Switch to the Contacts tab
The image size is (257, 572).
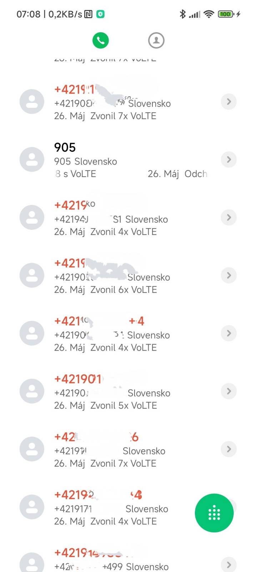pyautogui.click(x=156, y=40)
